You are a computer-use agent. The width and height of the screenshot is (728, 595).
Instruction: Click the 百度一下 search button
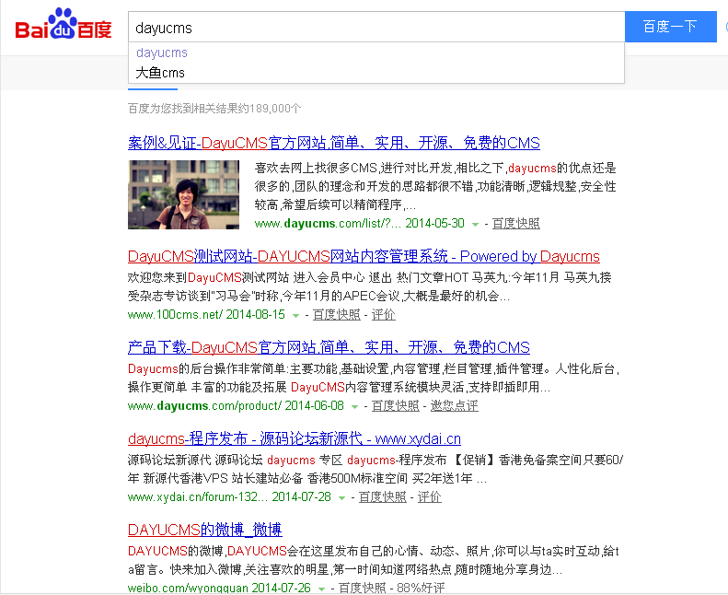pyautogui.click(x=670, y=27)
